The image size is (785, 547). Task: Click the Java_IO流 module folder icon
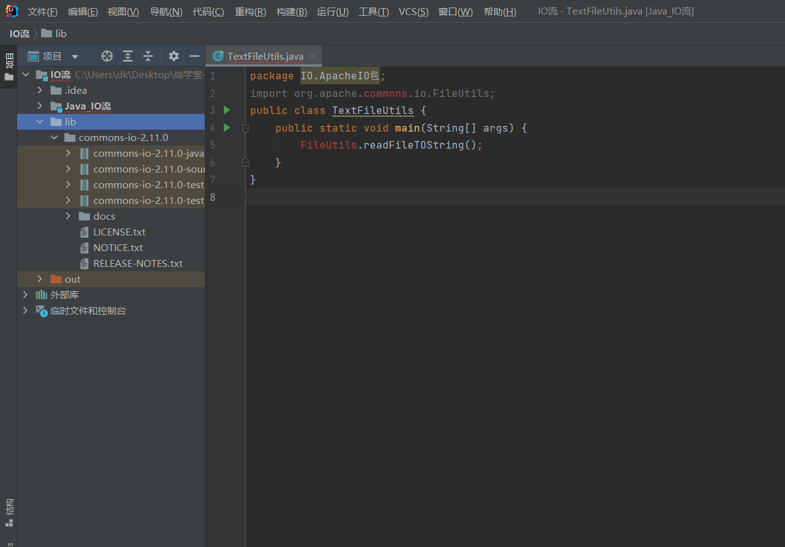(56, 106)
